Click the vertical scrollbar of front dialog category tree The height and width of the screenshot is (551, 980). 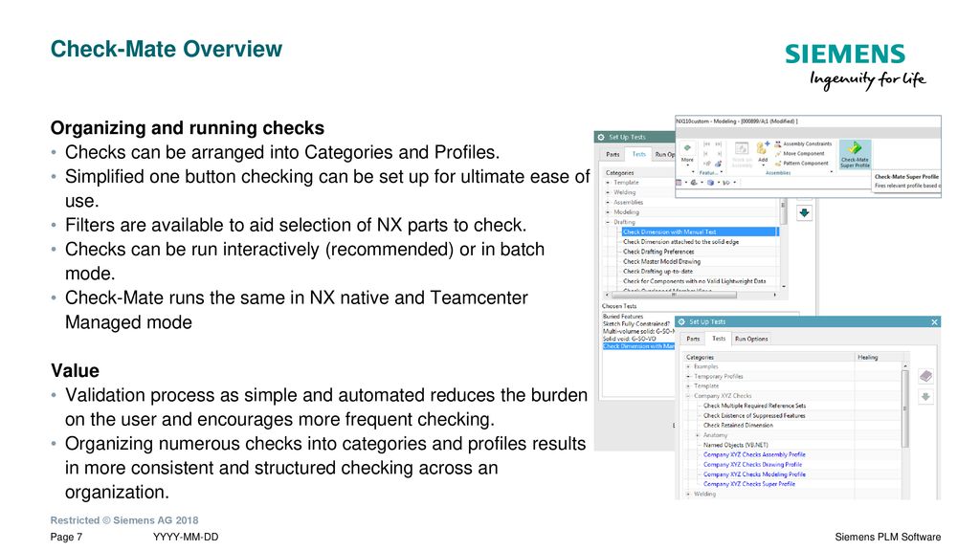click(x=905, y=408)
